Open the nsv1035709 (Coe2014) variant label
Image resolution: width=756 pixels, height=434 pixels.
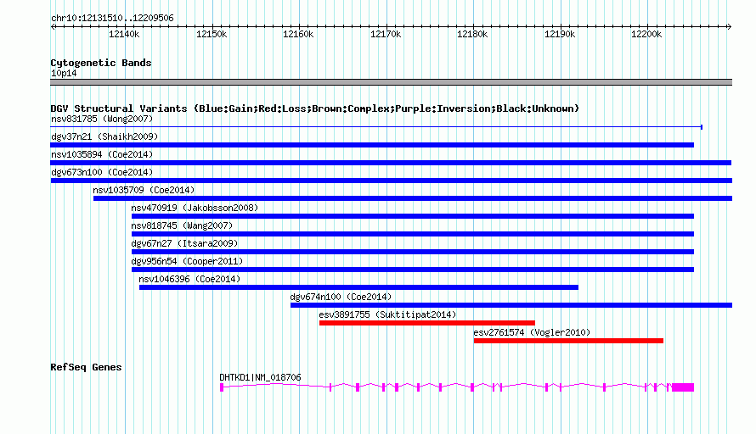coord(144,190)
